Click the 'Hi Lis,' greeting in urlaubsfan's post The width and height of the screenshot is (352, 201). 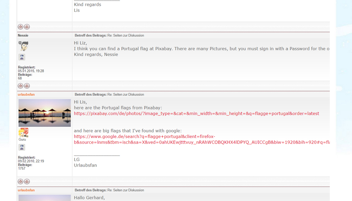pyautogui.click(x=80, y=102)
